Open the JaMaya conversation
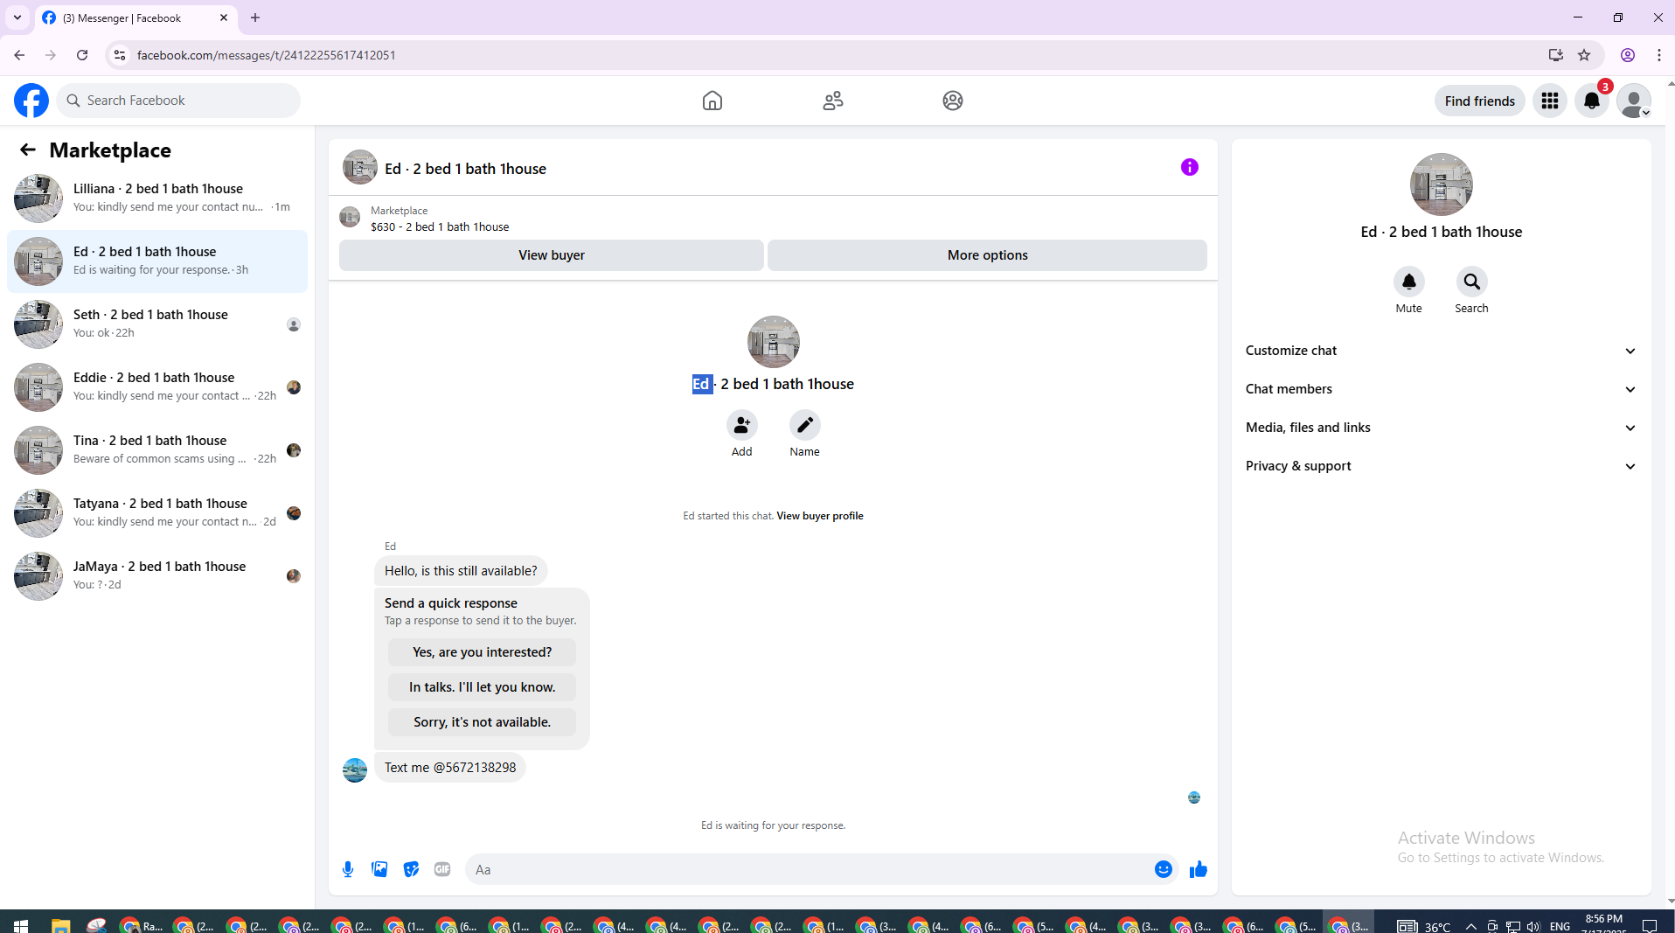Screen dimensions: 1675x933 (157, 576)
